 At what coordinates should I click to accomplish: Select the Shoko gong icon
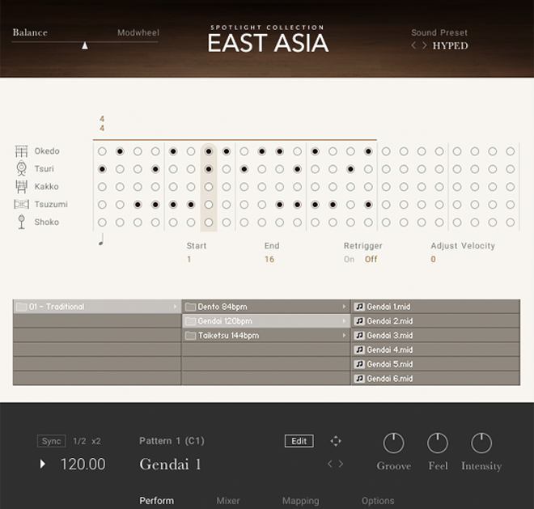(21, 222)
